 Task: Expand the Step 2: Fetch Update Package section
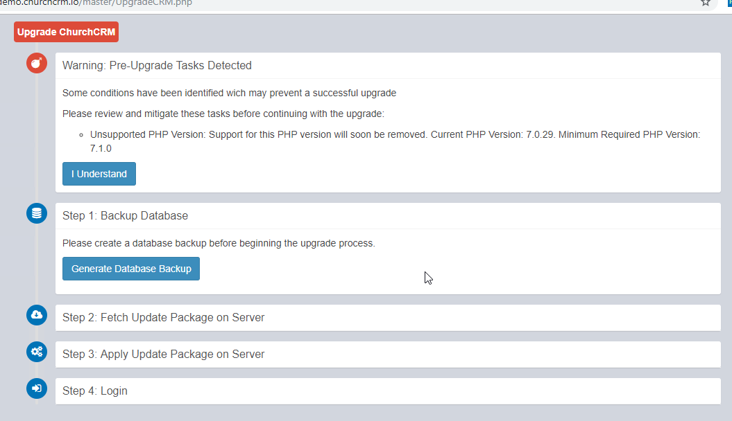(x=163, y=317)
